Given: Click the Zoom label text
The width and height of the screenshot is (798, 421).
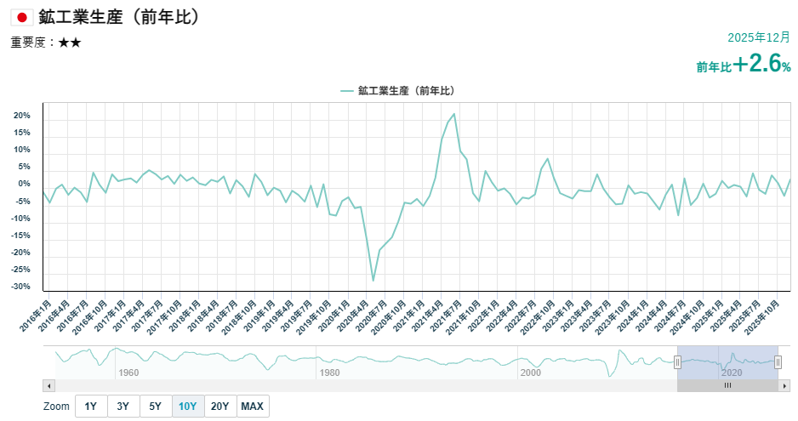Looking at the screenshot, I should (x=56, y=407).
